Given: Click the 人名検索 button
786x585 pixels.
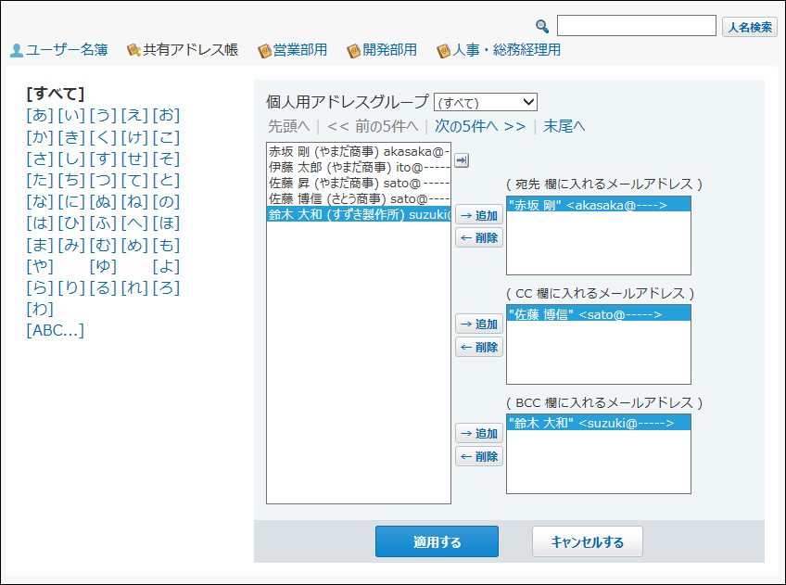Looking at the screenshot, I should 750,27.
